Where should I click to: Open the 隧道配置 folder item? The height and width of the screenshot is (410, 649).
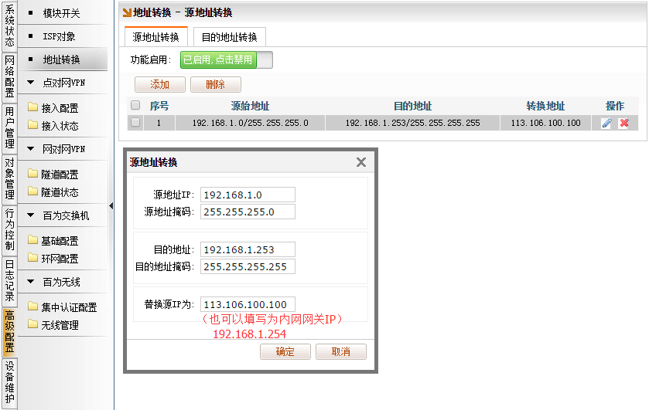pos(60,175)
